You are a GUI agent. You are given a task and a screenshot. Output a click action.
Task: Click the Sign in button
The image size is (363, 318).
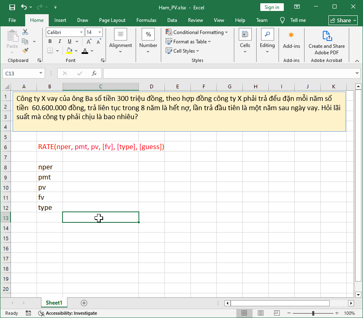click(272, 7)
